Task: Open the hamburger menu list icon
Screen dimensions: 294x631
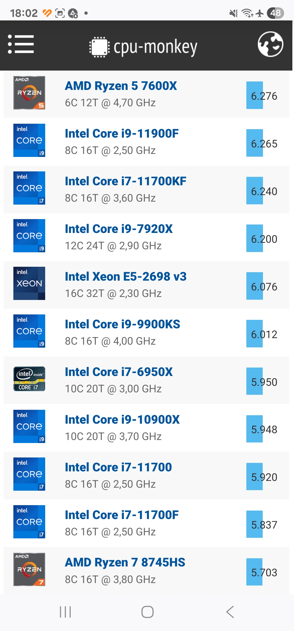Action: click(x=21, y=44)
